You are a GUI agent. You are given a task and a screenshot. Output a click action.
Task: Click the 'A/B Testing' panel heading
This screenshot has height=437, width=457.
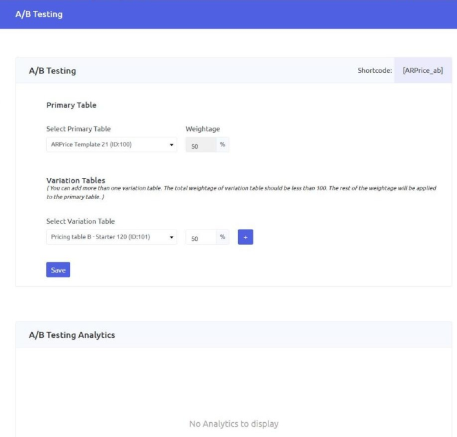coord(53,71)
